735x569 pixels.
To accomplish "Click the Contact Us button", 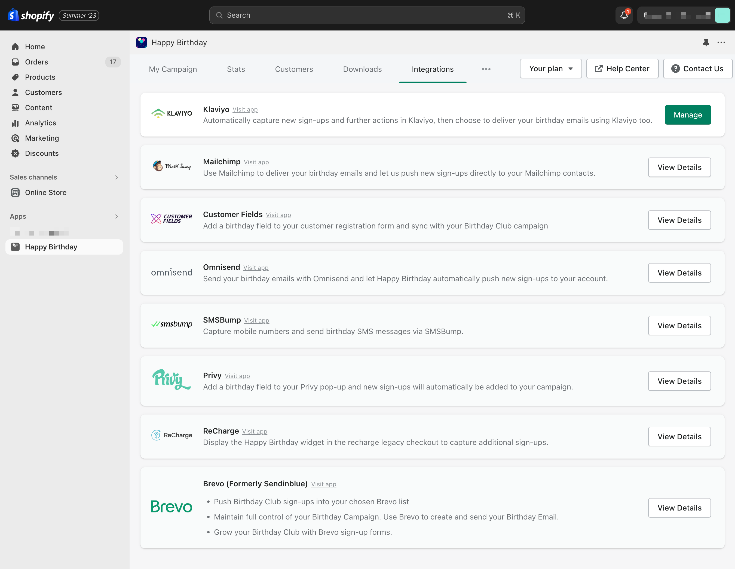I will (x=697, y=69).
